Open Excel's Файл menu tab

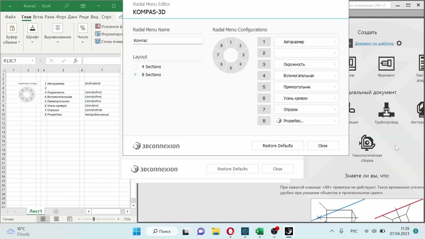click(10, 17)
